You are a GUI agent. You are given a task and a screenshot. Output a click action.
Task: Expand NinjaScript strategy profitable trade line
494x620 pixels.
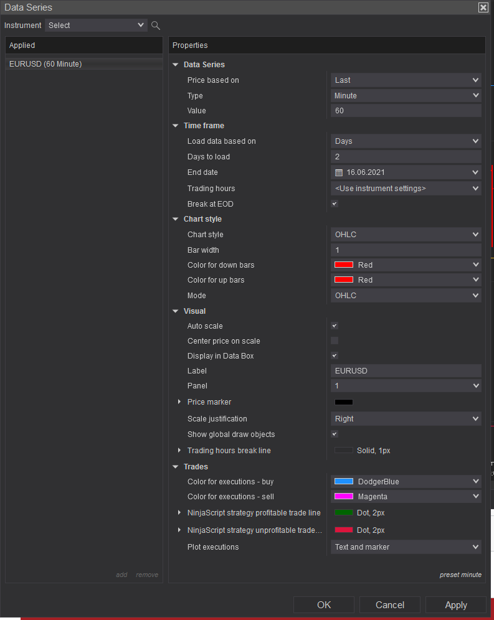coord(179,513)
